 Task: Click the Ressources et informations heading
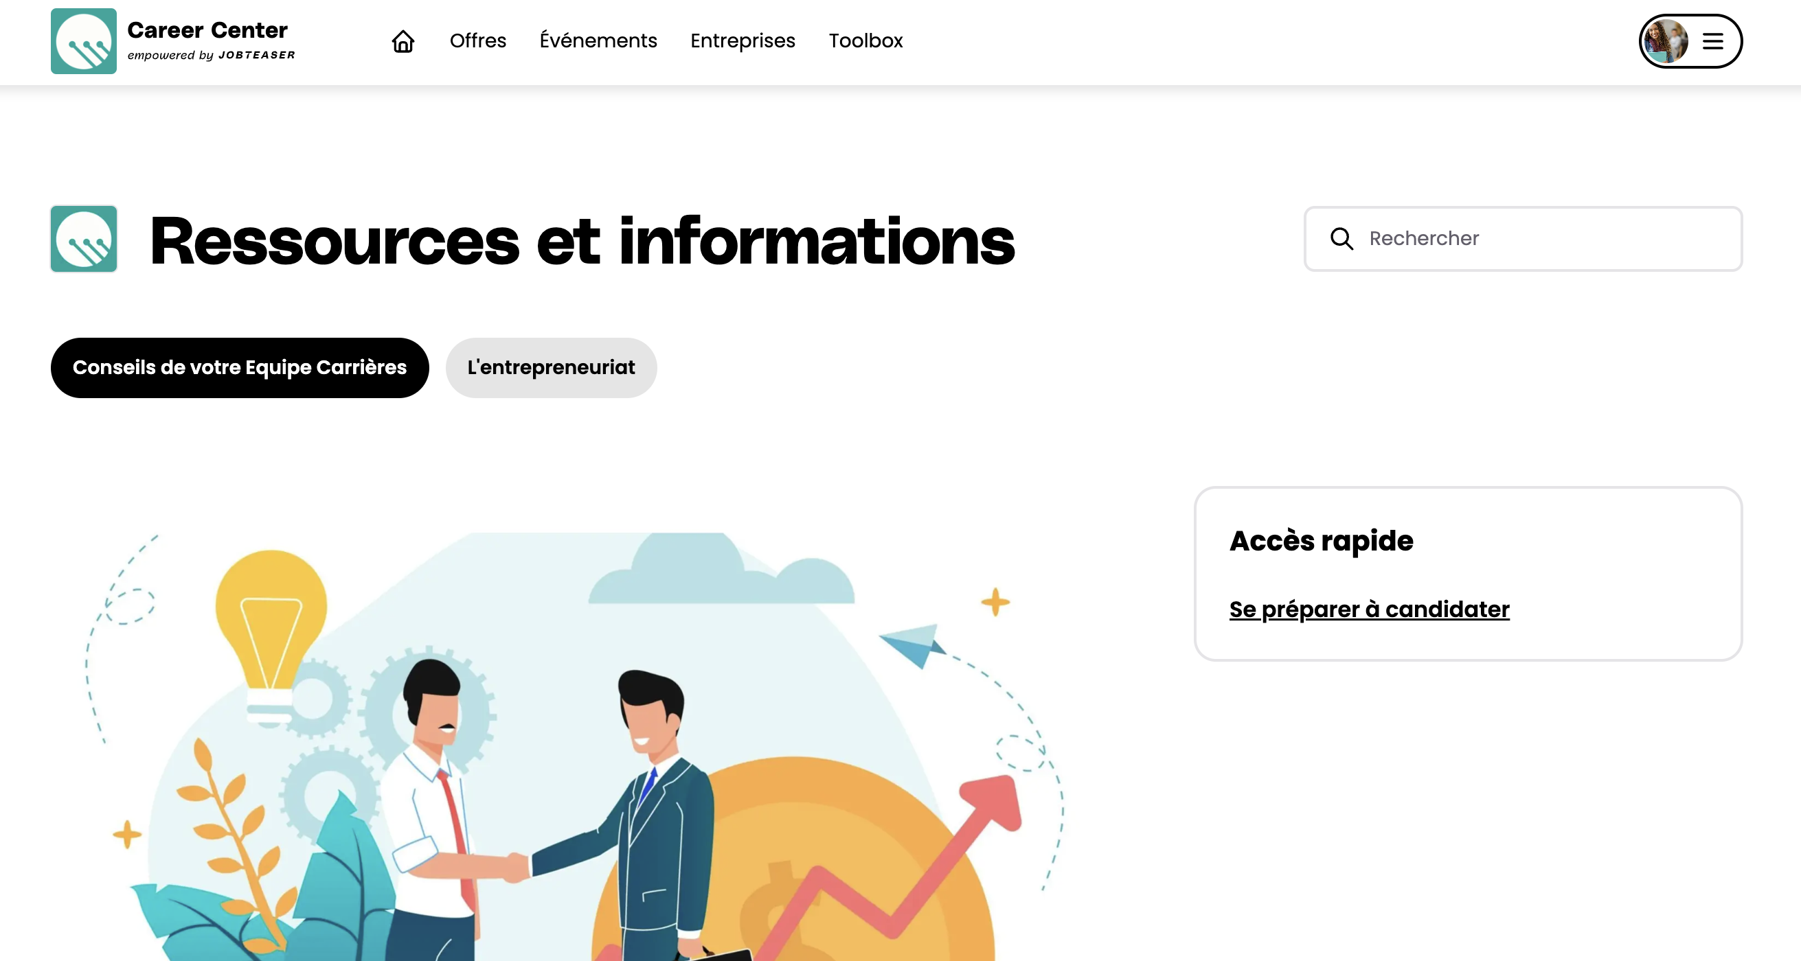[582, 241]
